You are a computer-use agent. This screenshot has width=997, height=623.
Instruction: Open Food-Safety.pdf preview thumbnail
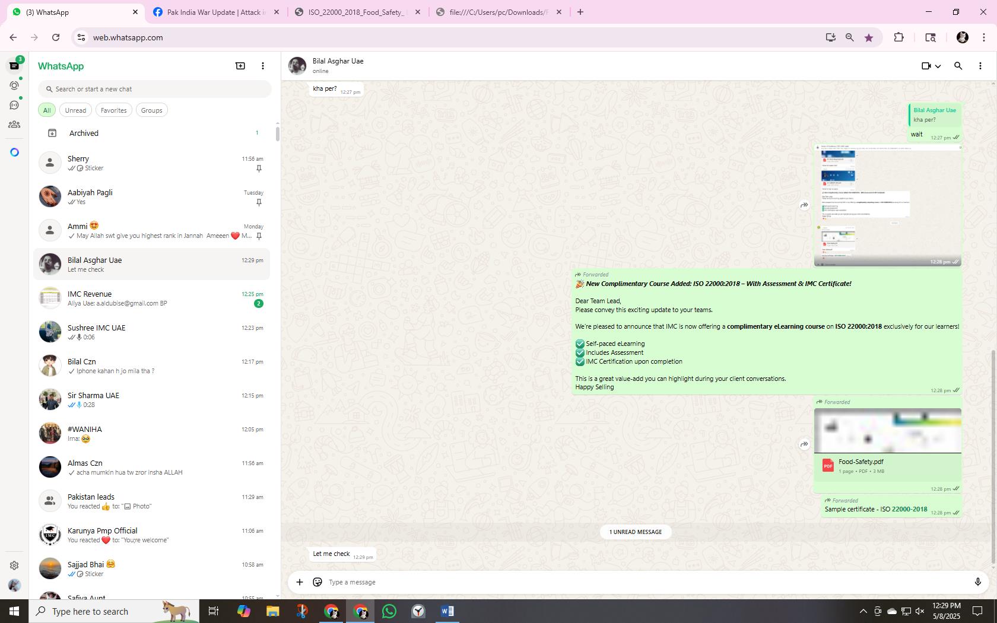click(888, 431)
